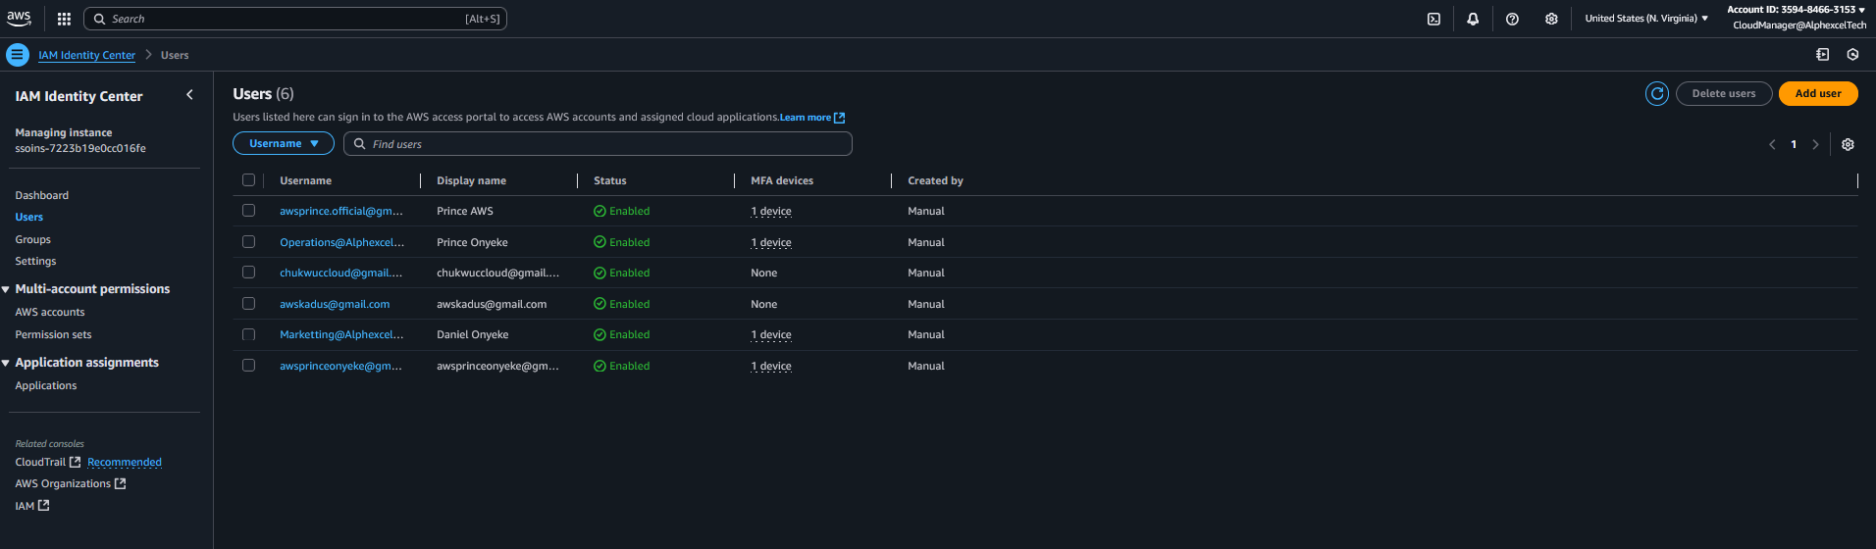
Task: Click the Learn more external link icon
Action: (x=839, y=118)
